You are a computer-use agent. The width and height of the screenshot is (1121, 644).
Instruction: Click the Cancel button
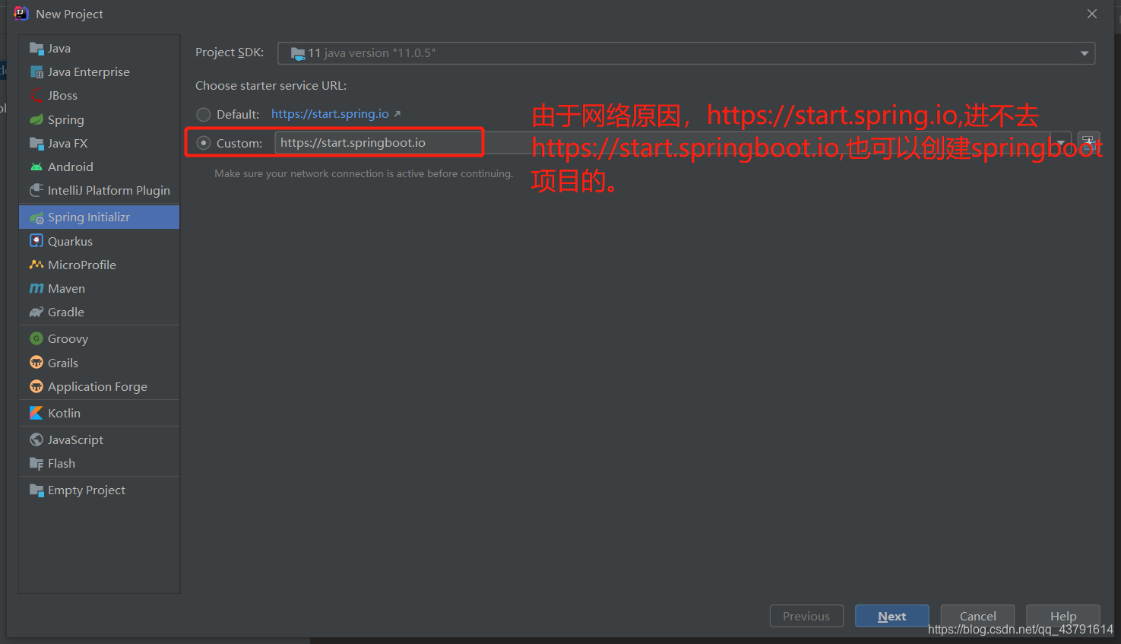click(x=977, y=616)
